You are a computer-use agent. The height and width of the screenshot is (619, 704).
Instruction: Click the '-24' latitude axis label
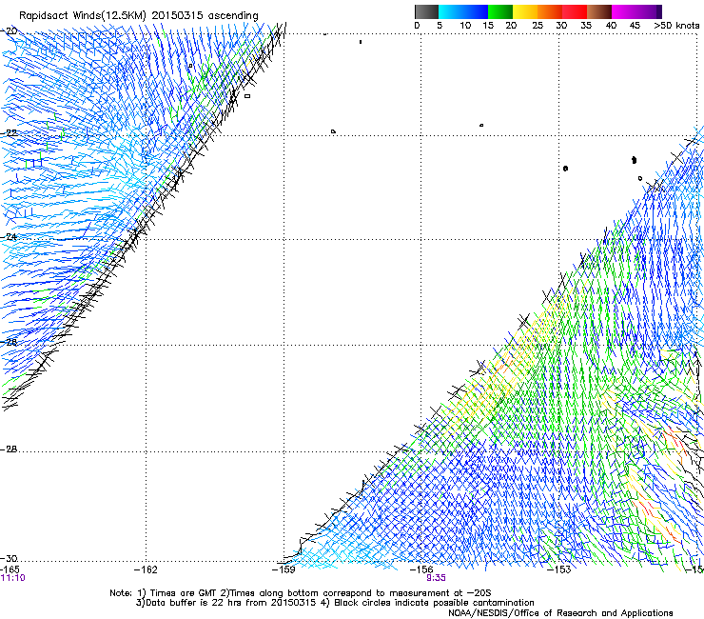9,237
